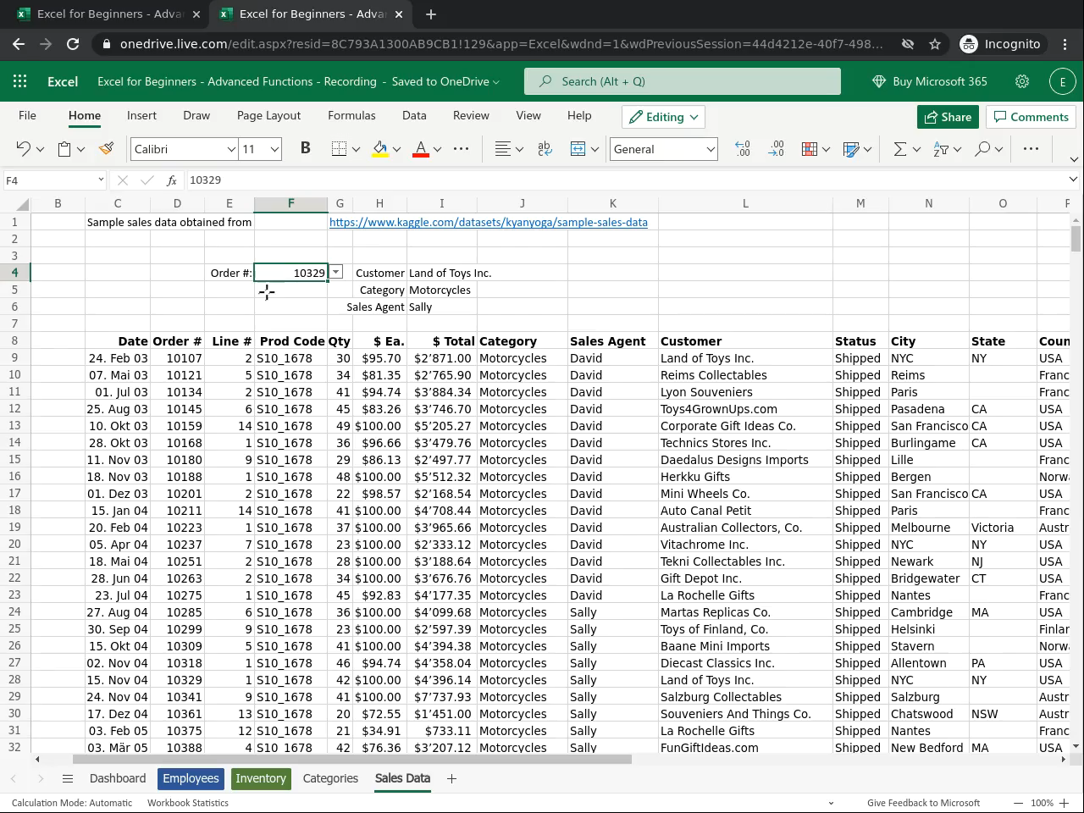The height and width of the screenshot is (813, 1084).
Task: Click the Search (Alt + Q) box
Action: (x=683, y=81)
